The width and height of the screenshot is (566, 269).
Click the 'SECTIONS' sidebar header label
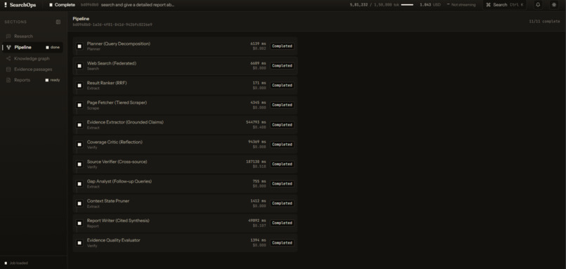pyautogui.click(x=15, y=22)
